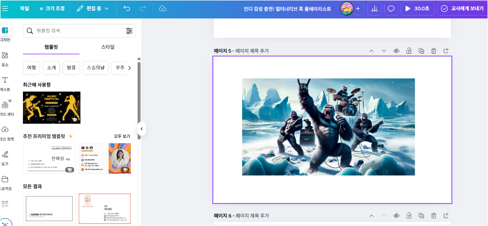Screen dimensions: 488x226
Task: Click 크기 조정 resize option
Action: 52,9
